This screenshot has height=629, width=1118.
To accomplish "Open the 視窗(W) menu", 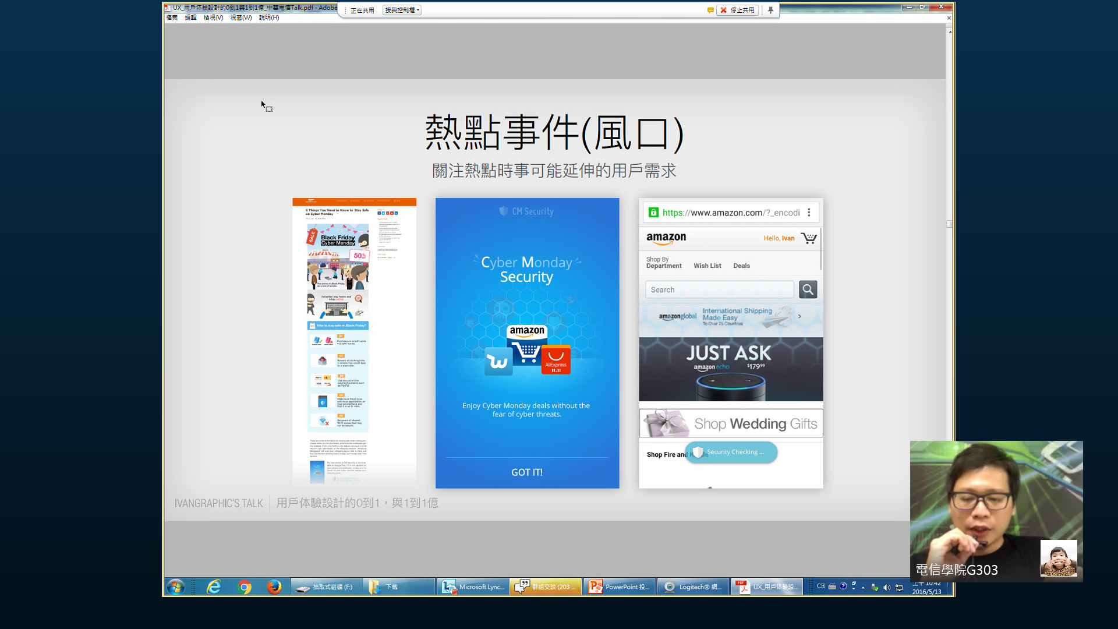I will (240, 17).
